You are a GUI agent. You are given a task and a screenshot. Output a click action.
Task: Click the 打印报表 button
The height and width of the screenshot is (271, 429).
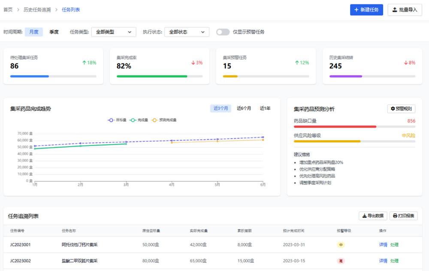(404, 216)
